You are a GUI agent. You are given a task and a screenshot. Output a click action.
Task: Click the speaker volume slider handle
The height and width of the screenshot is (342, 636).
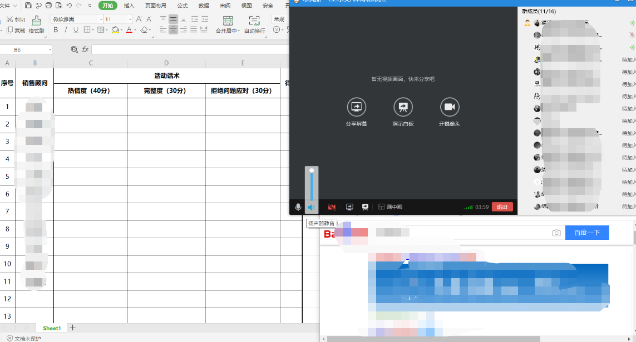312,170
